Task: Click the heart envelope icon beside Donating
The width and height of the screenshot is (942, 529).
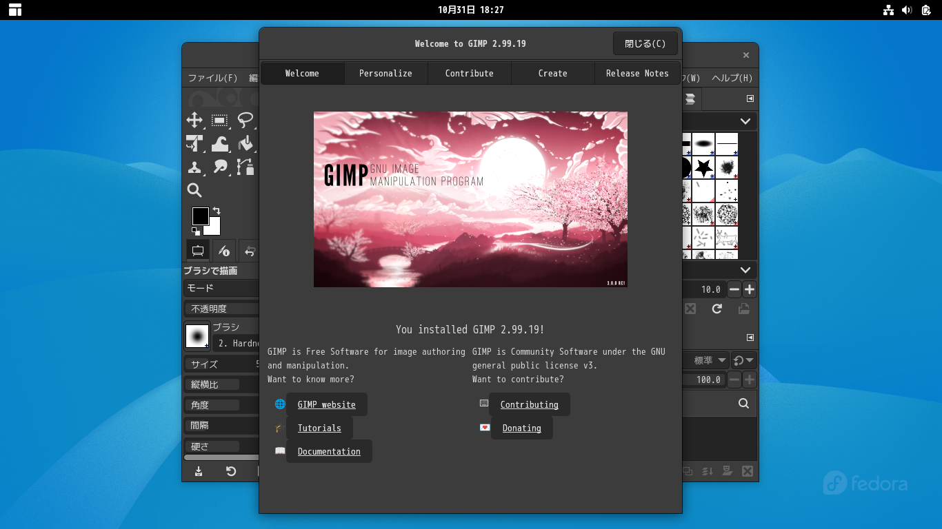Action: click(x=484, y=427)
